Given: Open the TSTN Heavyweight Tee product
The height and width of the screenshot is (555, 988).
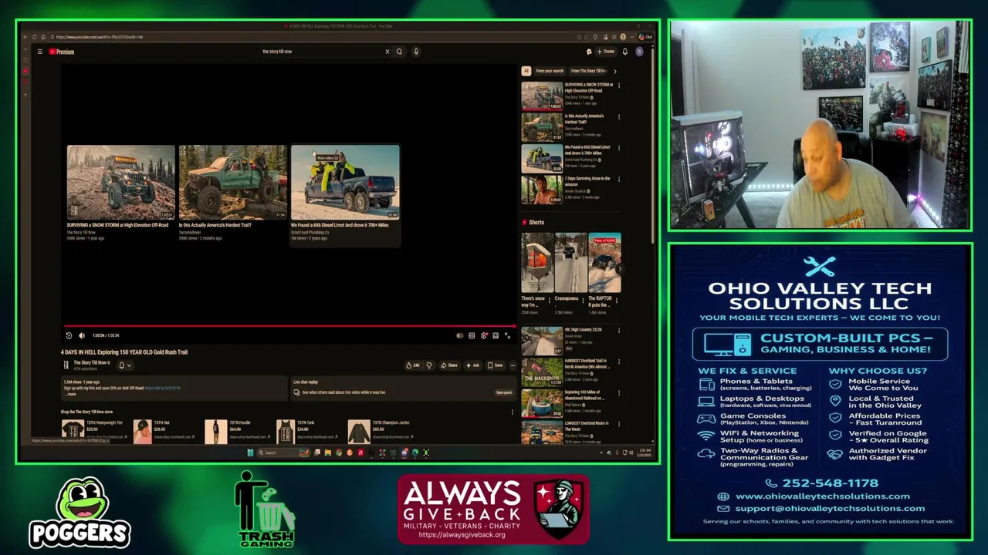Looking at the screenshot, I should [x=93, y=431].
